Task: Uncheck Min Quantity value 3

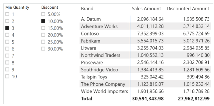Action: (7, 28)
